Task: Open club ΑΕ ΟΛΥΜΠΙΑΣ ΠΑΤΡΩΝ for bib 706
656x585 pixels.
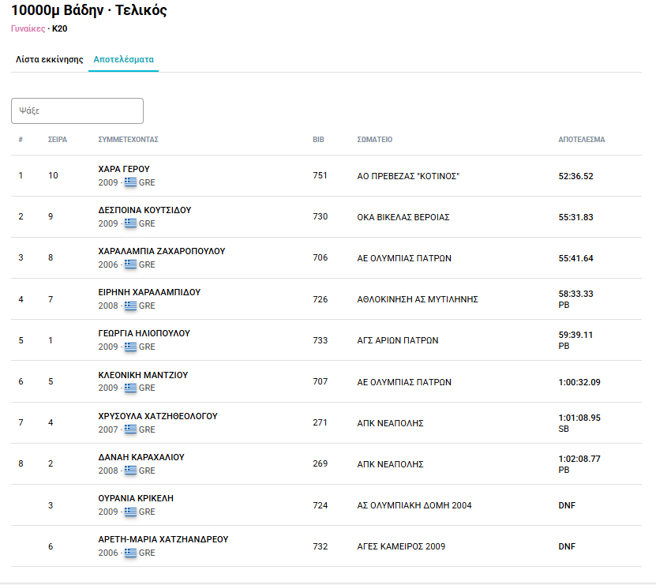Action: (x=404, y=258)
